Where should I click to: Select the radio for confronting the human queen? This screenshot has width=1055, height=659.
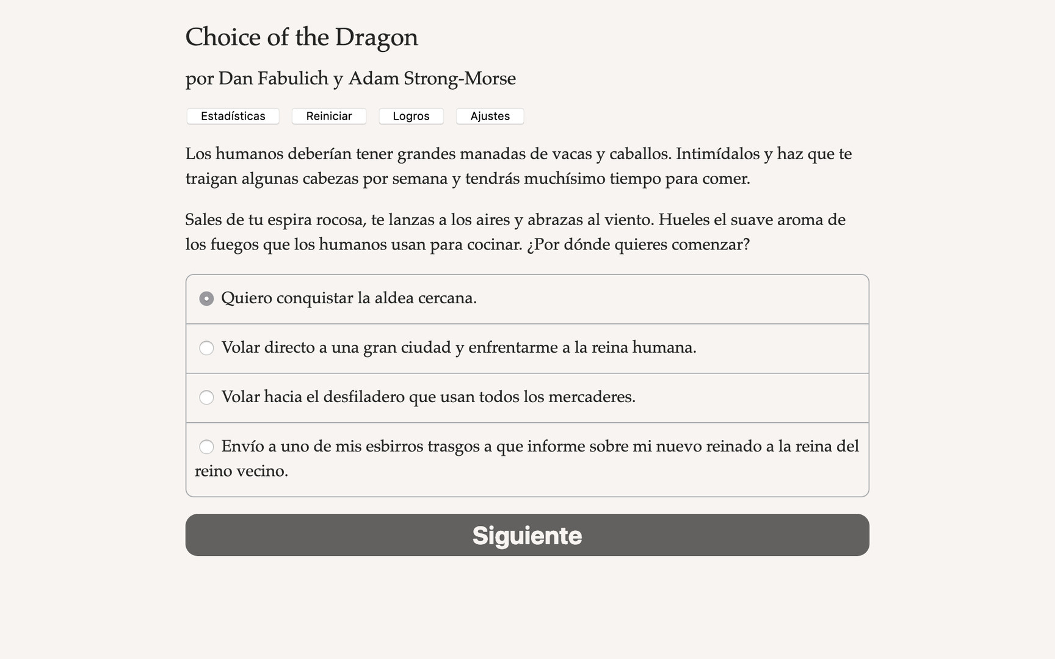pos(206,348)
